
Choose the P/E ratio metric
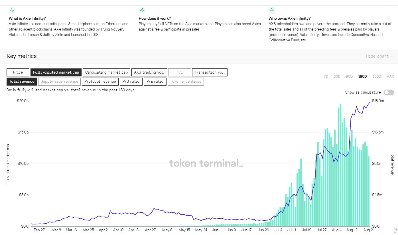click(x=155, y=82)
